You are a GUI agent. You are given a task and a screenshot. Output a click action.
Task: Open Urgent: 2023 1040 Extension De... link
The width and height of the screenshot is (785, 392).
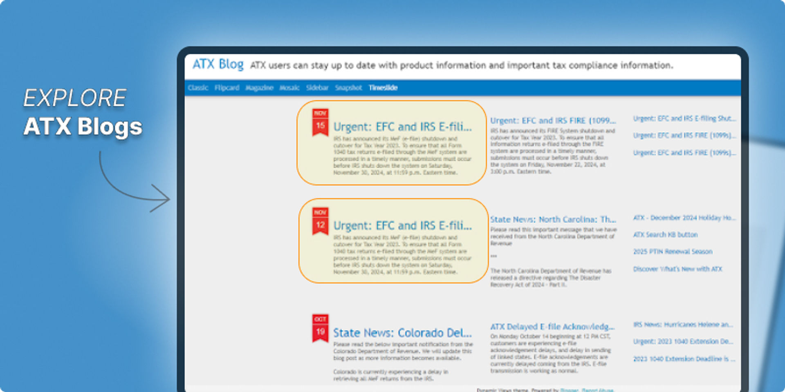(x=683, y=341)
